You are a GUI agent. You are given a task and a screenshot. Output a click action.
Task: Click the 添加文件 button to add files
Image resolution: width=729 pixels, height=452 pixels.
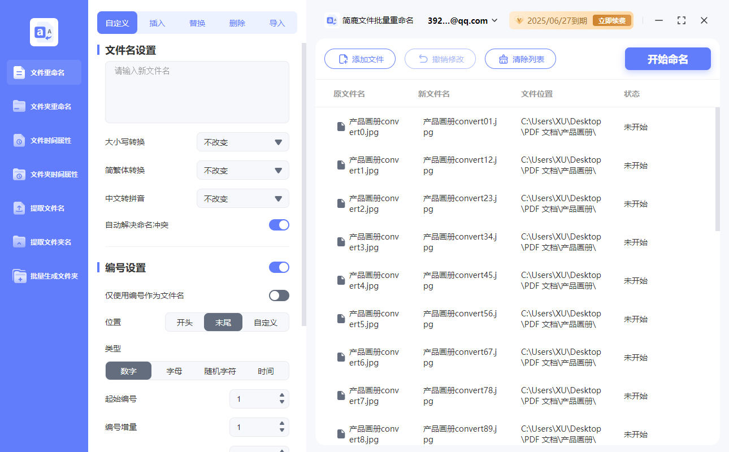click(360, 59)
